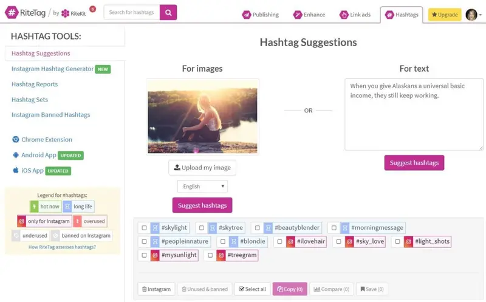Open Hashtag Reports in sidebar

point(35,84)
